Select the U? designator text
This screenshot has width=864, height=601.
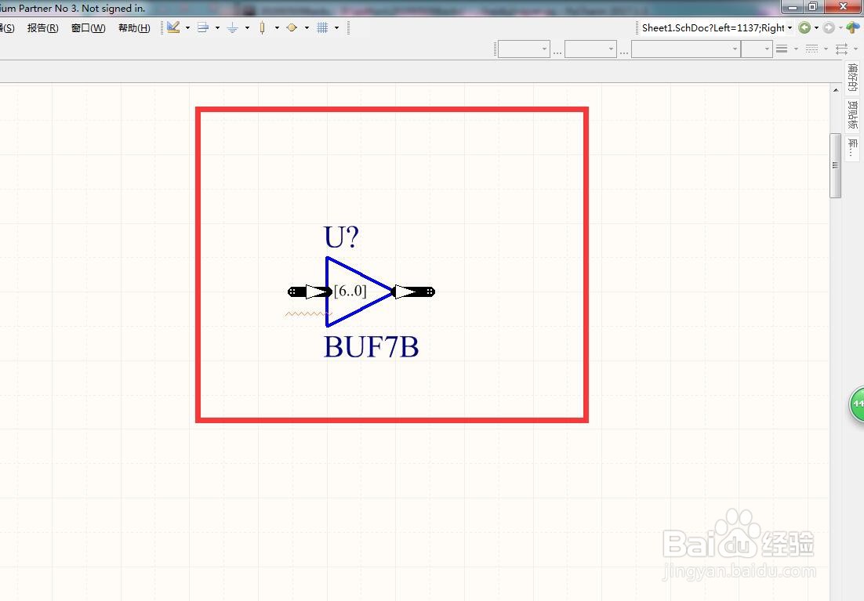pos(341,237)
